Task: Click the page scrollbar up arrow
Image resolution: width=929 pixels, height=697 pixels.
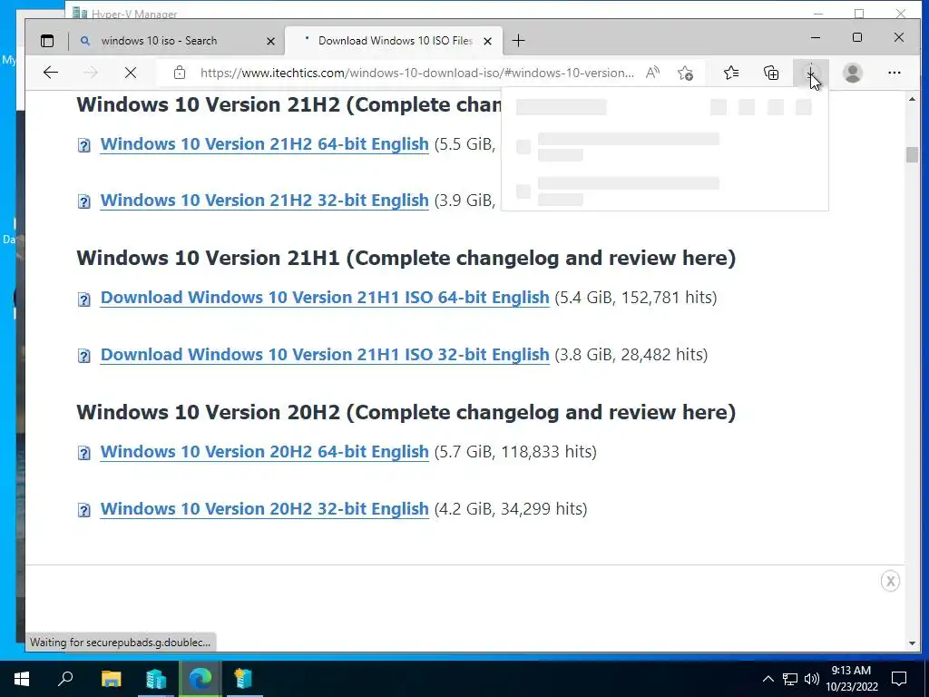Action: click(x=912, y=99)
